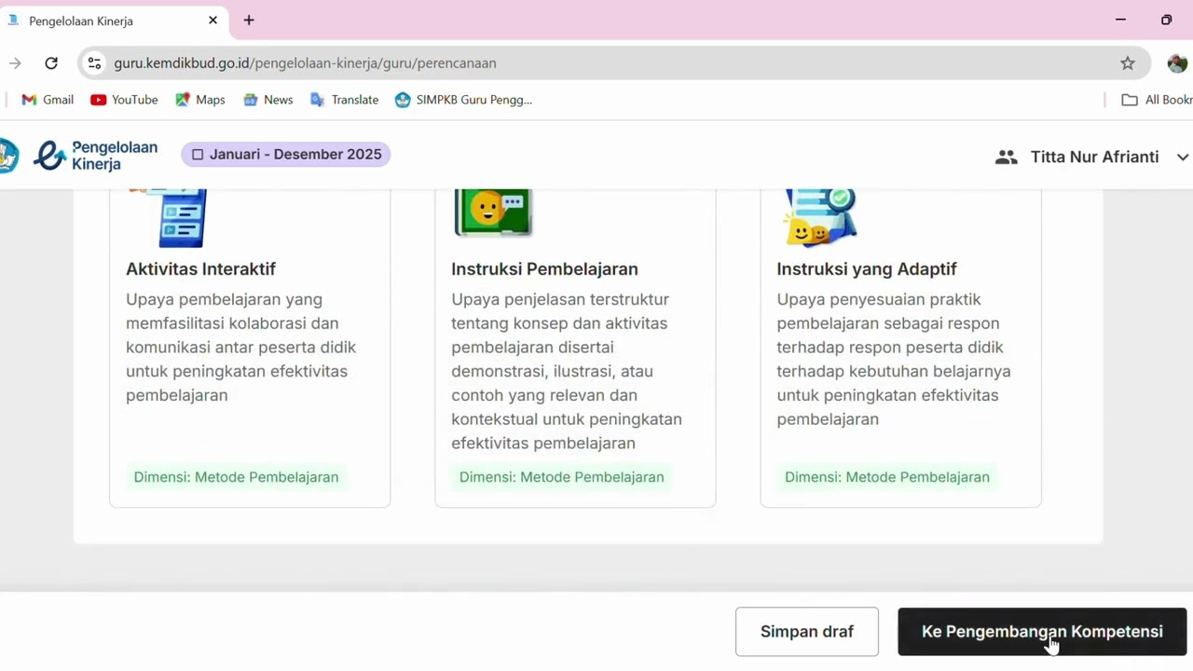Click the Aktivitas Interaktif description text

tap(241, 348)
